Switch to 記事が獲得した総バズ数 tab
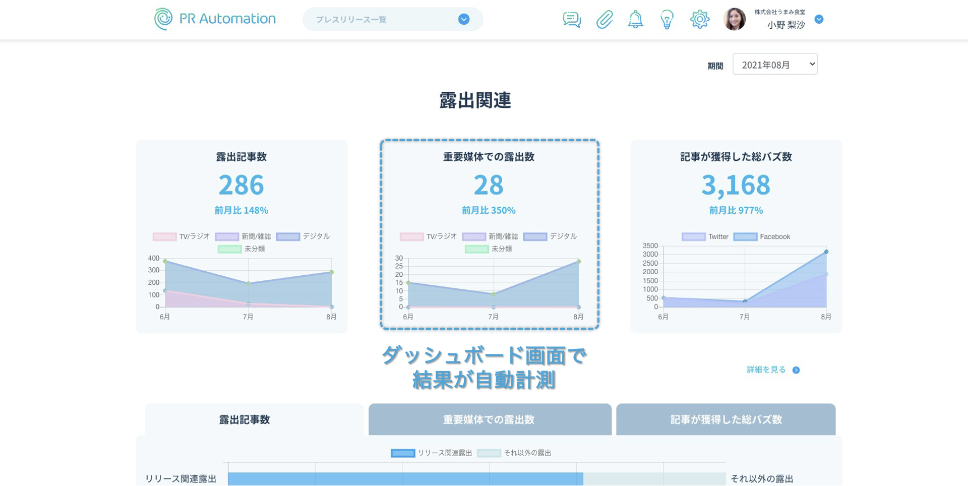The height and width of the screenshot is (486, 968). click(725, 419)
